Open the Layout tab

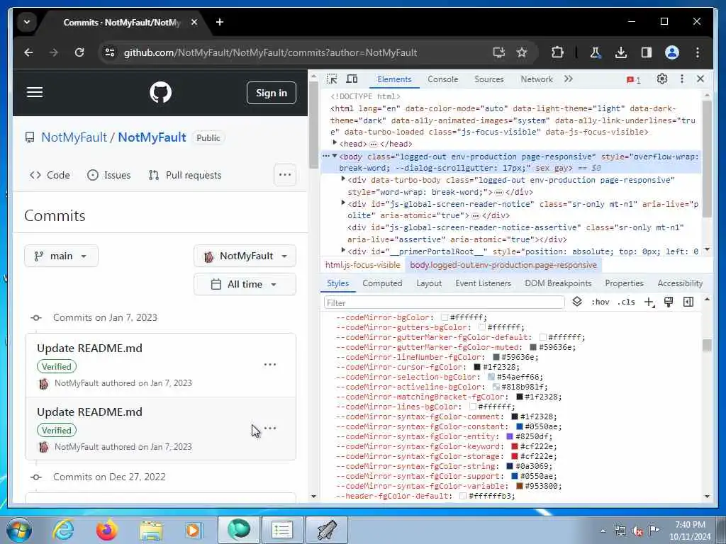point(429,283)
